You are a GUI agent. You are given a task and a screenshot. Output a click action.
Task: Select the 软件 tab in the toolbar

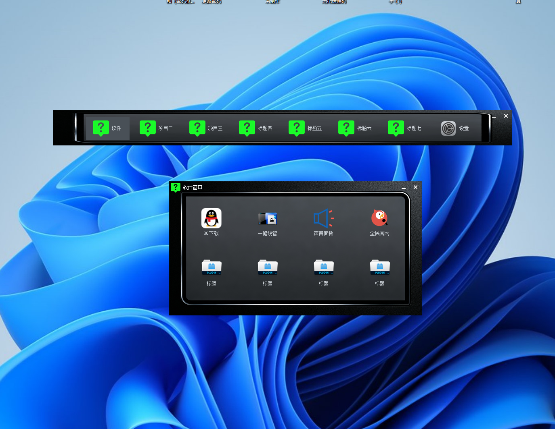pyautogui.click(x=107, y=128)
